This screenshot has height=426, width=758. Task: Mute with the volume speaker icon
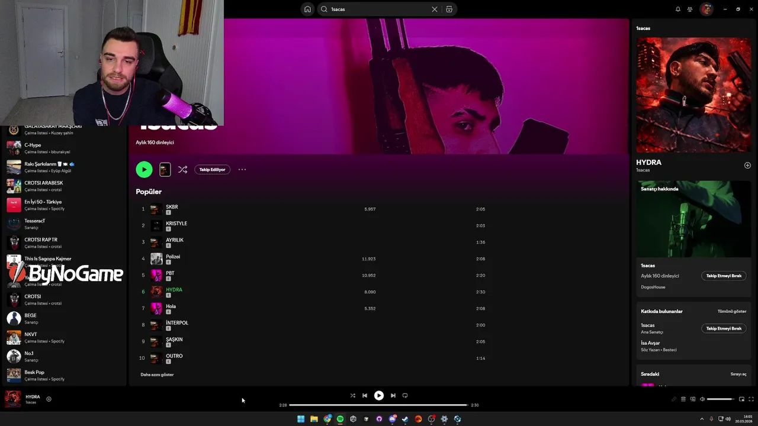[702, 399]
